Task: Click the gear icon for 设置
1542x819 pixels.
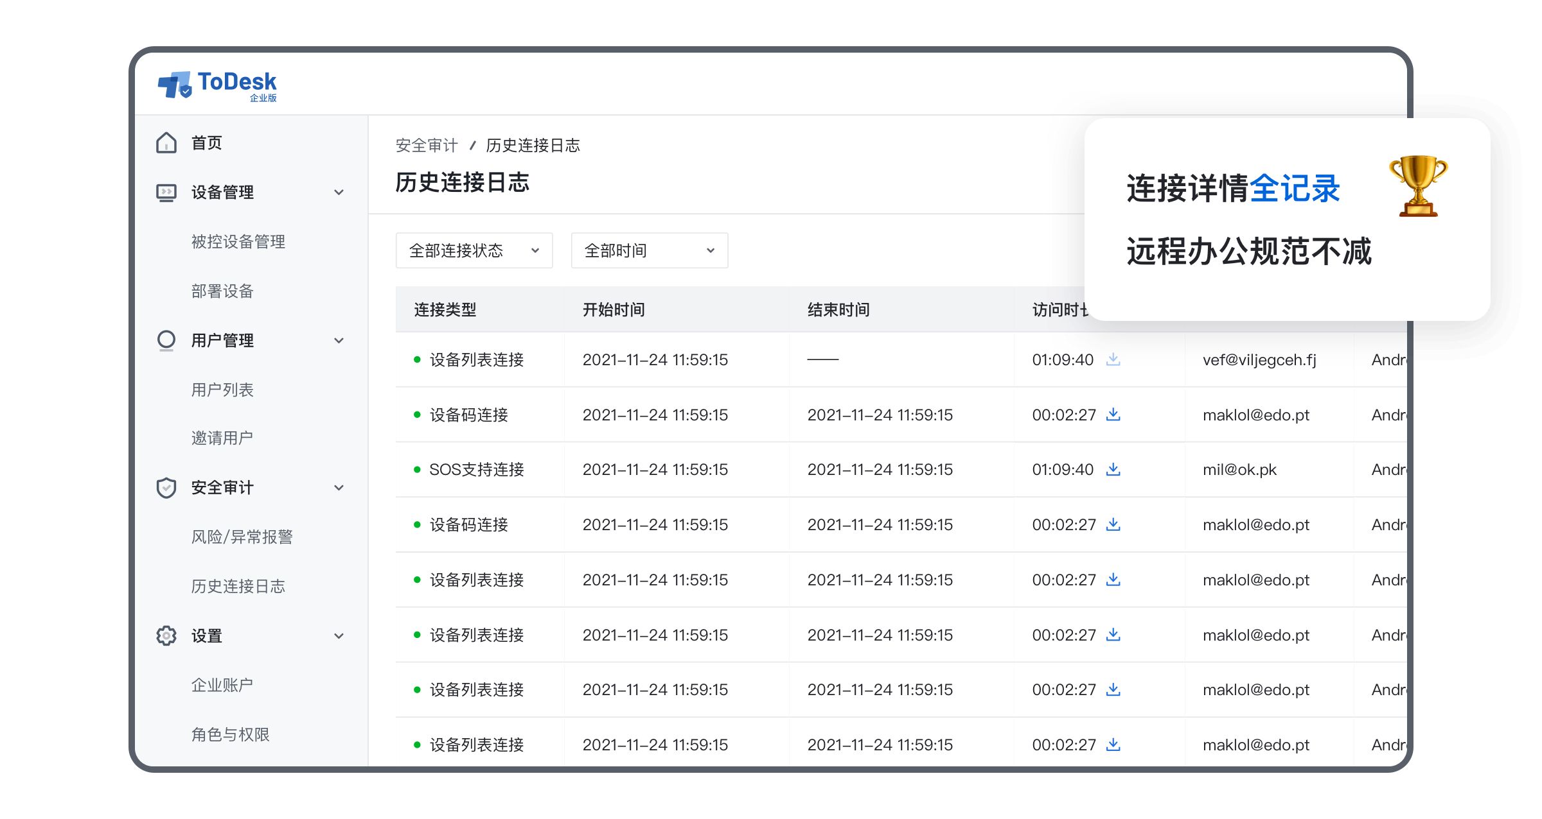Action: pos(166,635)
